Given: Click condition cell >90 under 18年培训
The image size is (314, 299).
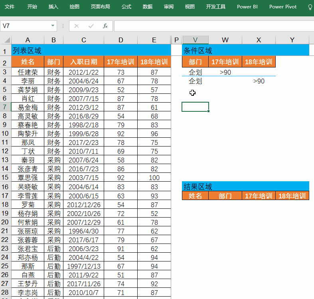Looking at the screenshot, I should 259,81.
